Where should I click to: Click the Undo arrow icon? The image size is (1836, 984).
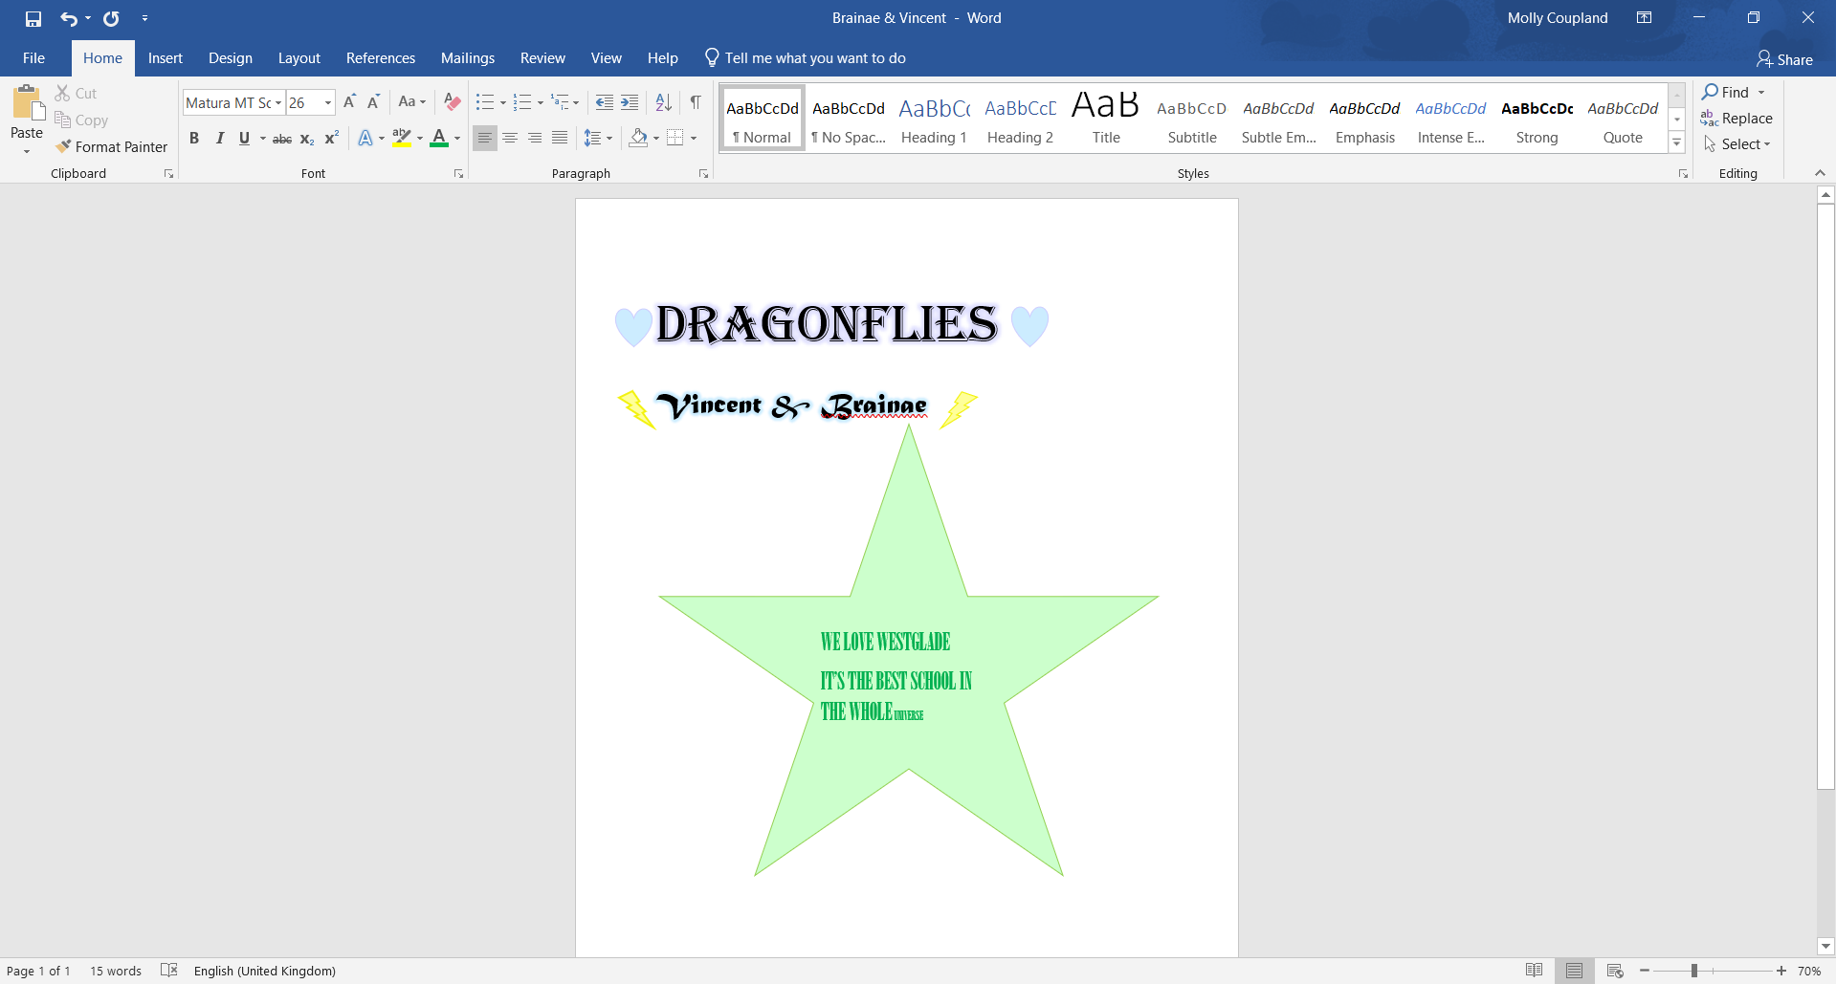[x=68, y=18]
